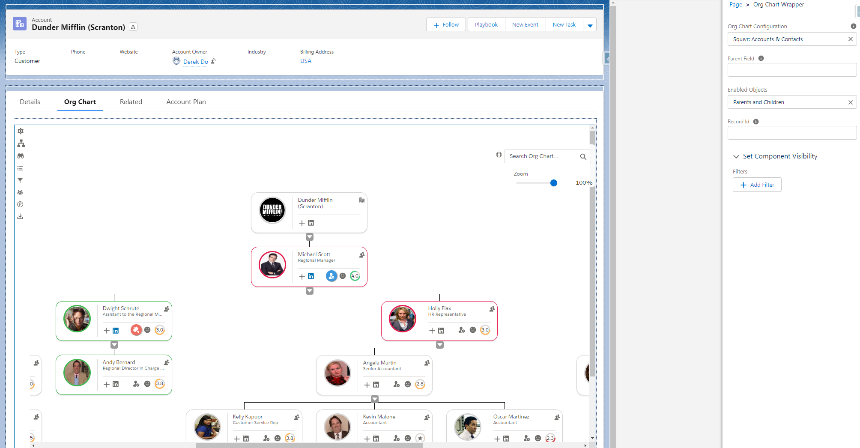Click the change owner icon next to Derek Do

click(x=213, y=61)
